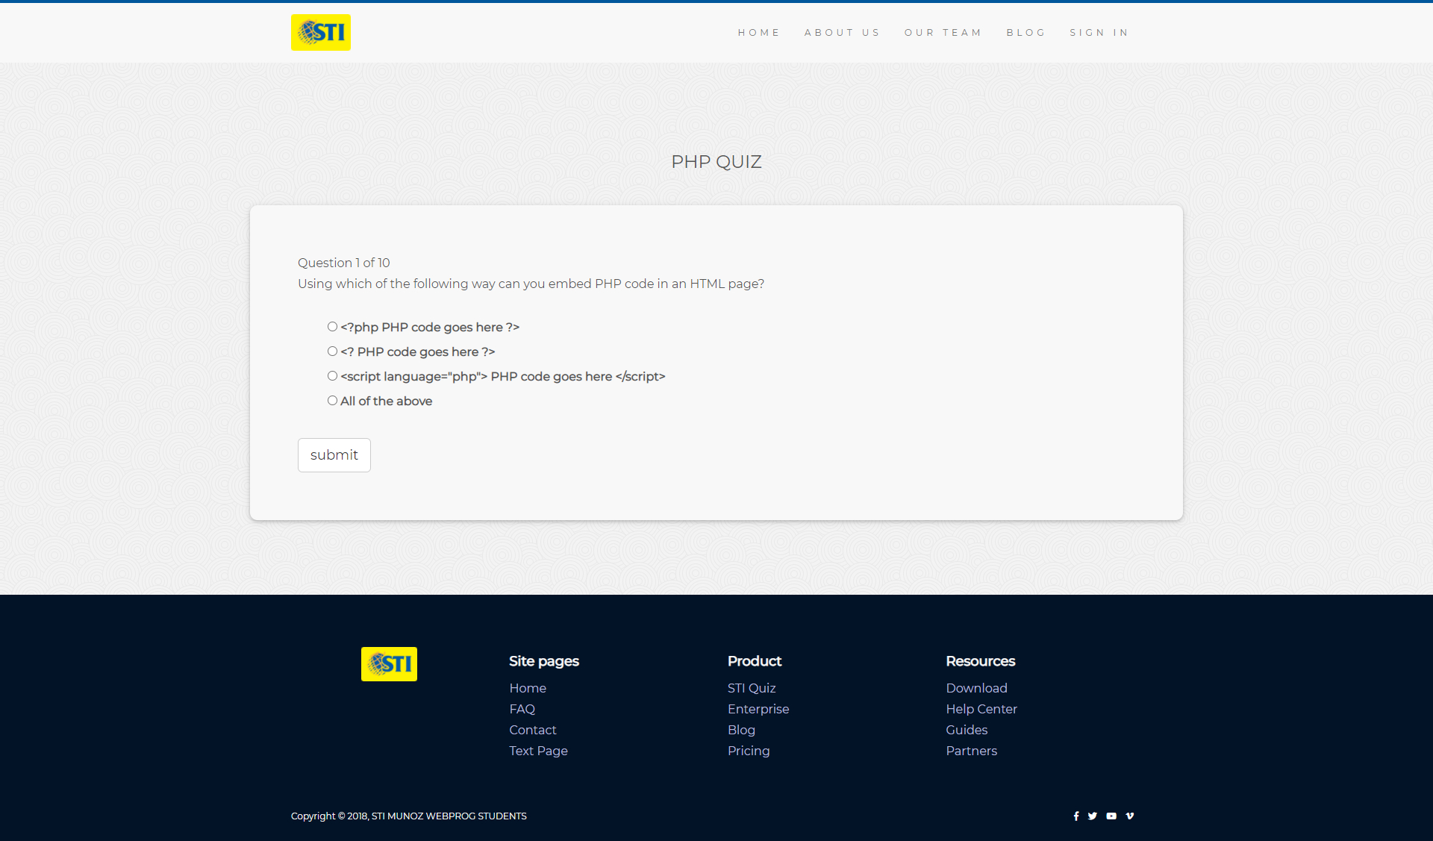Open the Vimeo social icon
Image resolution: width=1433 pixels, height=841 pixels.
click(x=1129, y=816)
